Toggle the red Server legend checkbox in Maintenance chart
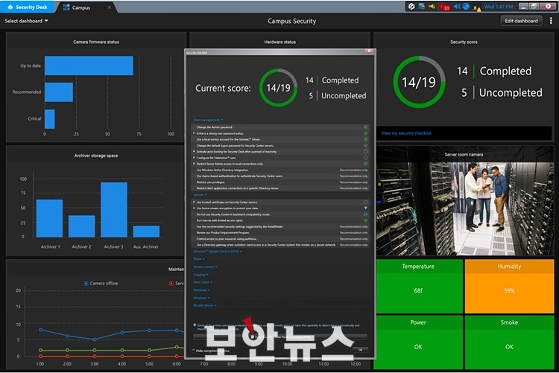The height and width of the screenshot is (373, 559). [x=171, y=283]
